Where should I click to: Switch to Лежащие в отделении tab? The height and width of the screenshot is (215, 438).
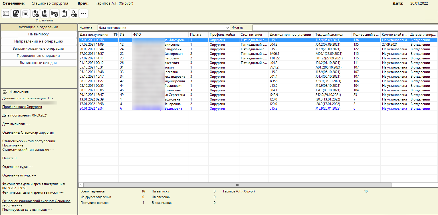point(39,27)
